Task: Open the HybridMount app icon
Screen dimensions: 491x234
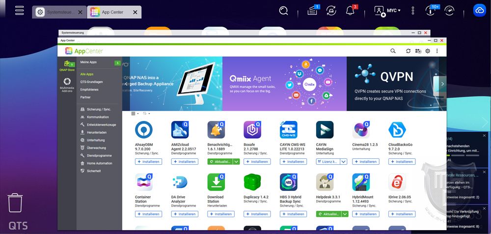Action: [361, 182]
